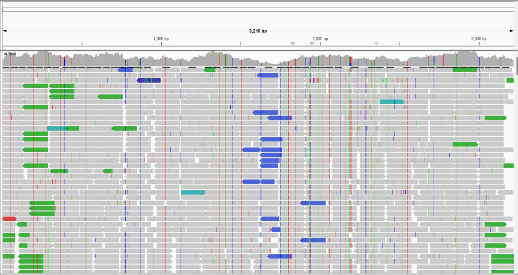Click the leftmost gray triangle ruler marker
Image resolution: width=518 pixels, height=275 pixels.
[x=293, y=44]
